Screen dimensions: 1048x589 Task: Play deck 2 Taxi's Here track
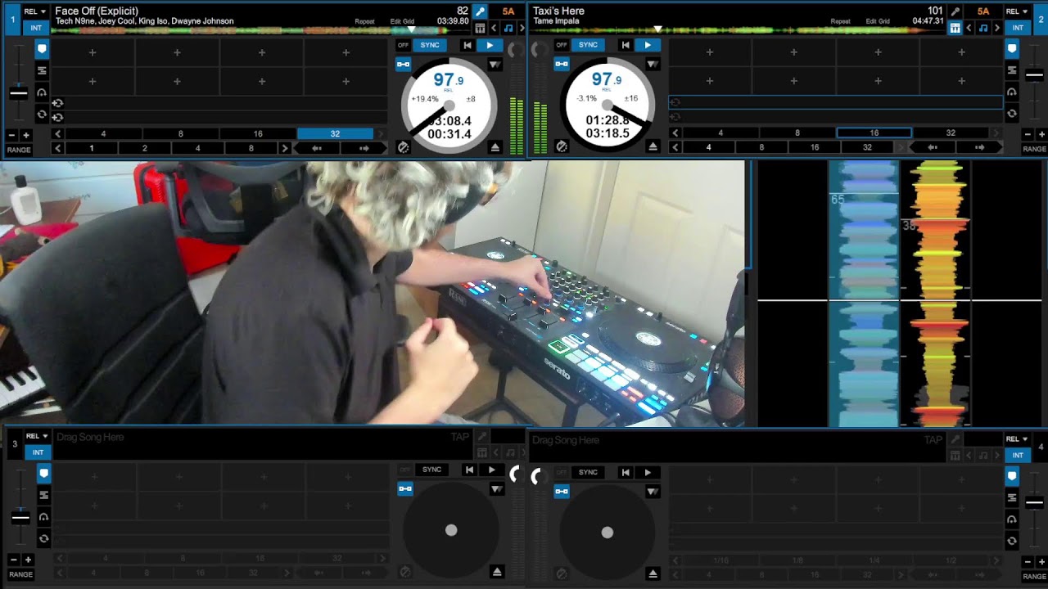click(x=648, y=46)
